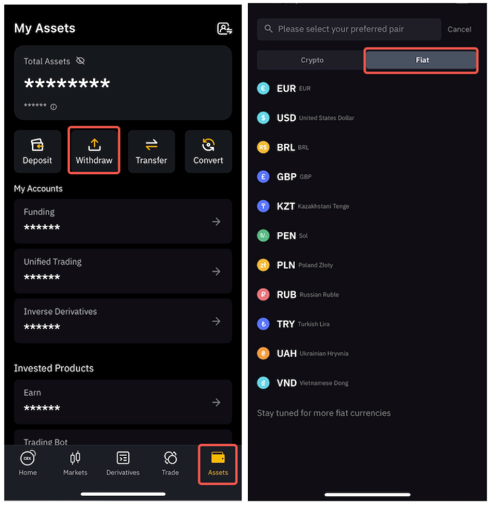The height and width of the screenshot is (505, 490).
Task: Cancel the pair search
Action: (x=459, y=30)
